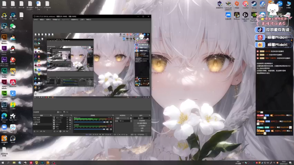Adjust bottom mixer channel volume slider
The width and height of the screenshot is (294, 165).
[90, 129]
